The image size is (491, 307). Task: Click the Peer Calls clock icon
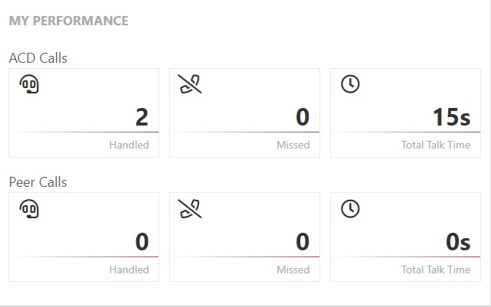pyautogui.click(x=350, y=209)
